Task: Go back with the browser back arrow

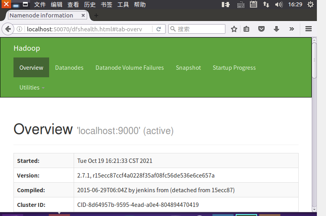Action: pos(8,29)
